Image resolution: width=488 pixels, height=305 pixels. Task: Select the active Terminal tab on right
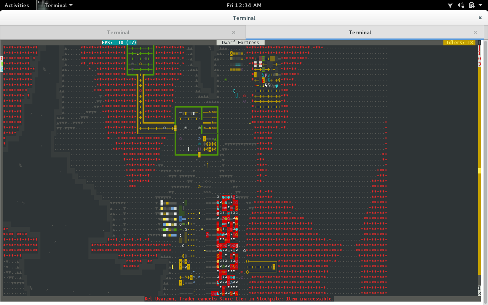point(360,32)
